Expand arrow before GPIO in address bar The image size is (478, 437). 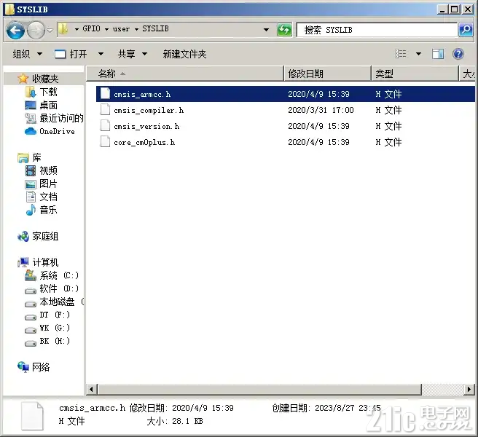[77, 29]
